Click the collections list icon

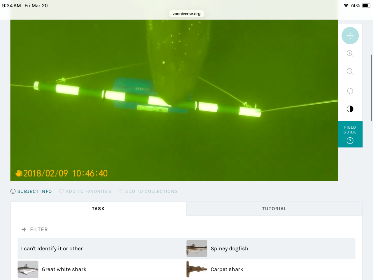click(x=121, y=191)
